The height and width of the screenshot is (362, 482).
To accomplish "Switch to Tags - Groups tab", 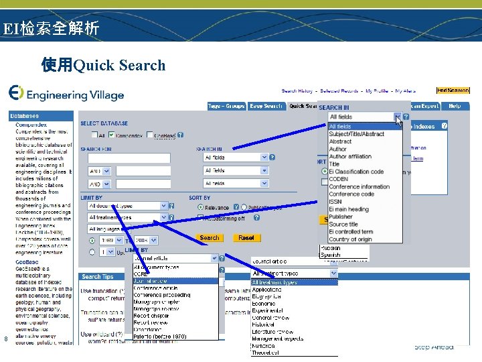I will tap(226, 106).
